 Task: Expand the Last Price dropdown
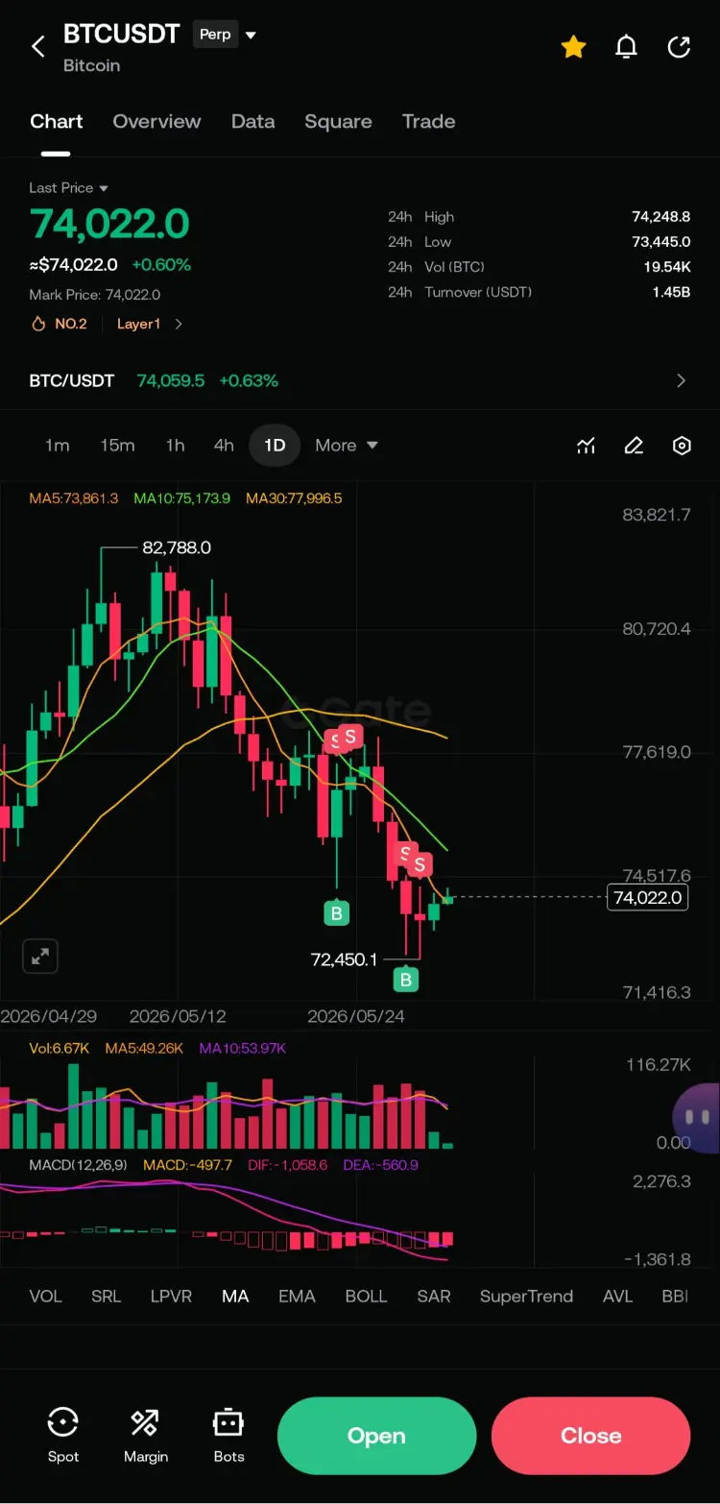(x=68, y=187)
